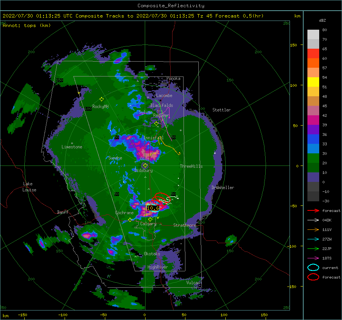Click the Blackfalds city label
The image size is (342, 320).
[x=161, y=105]
